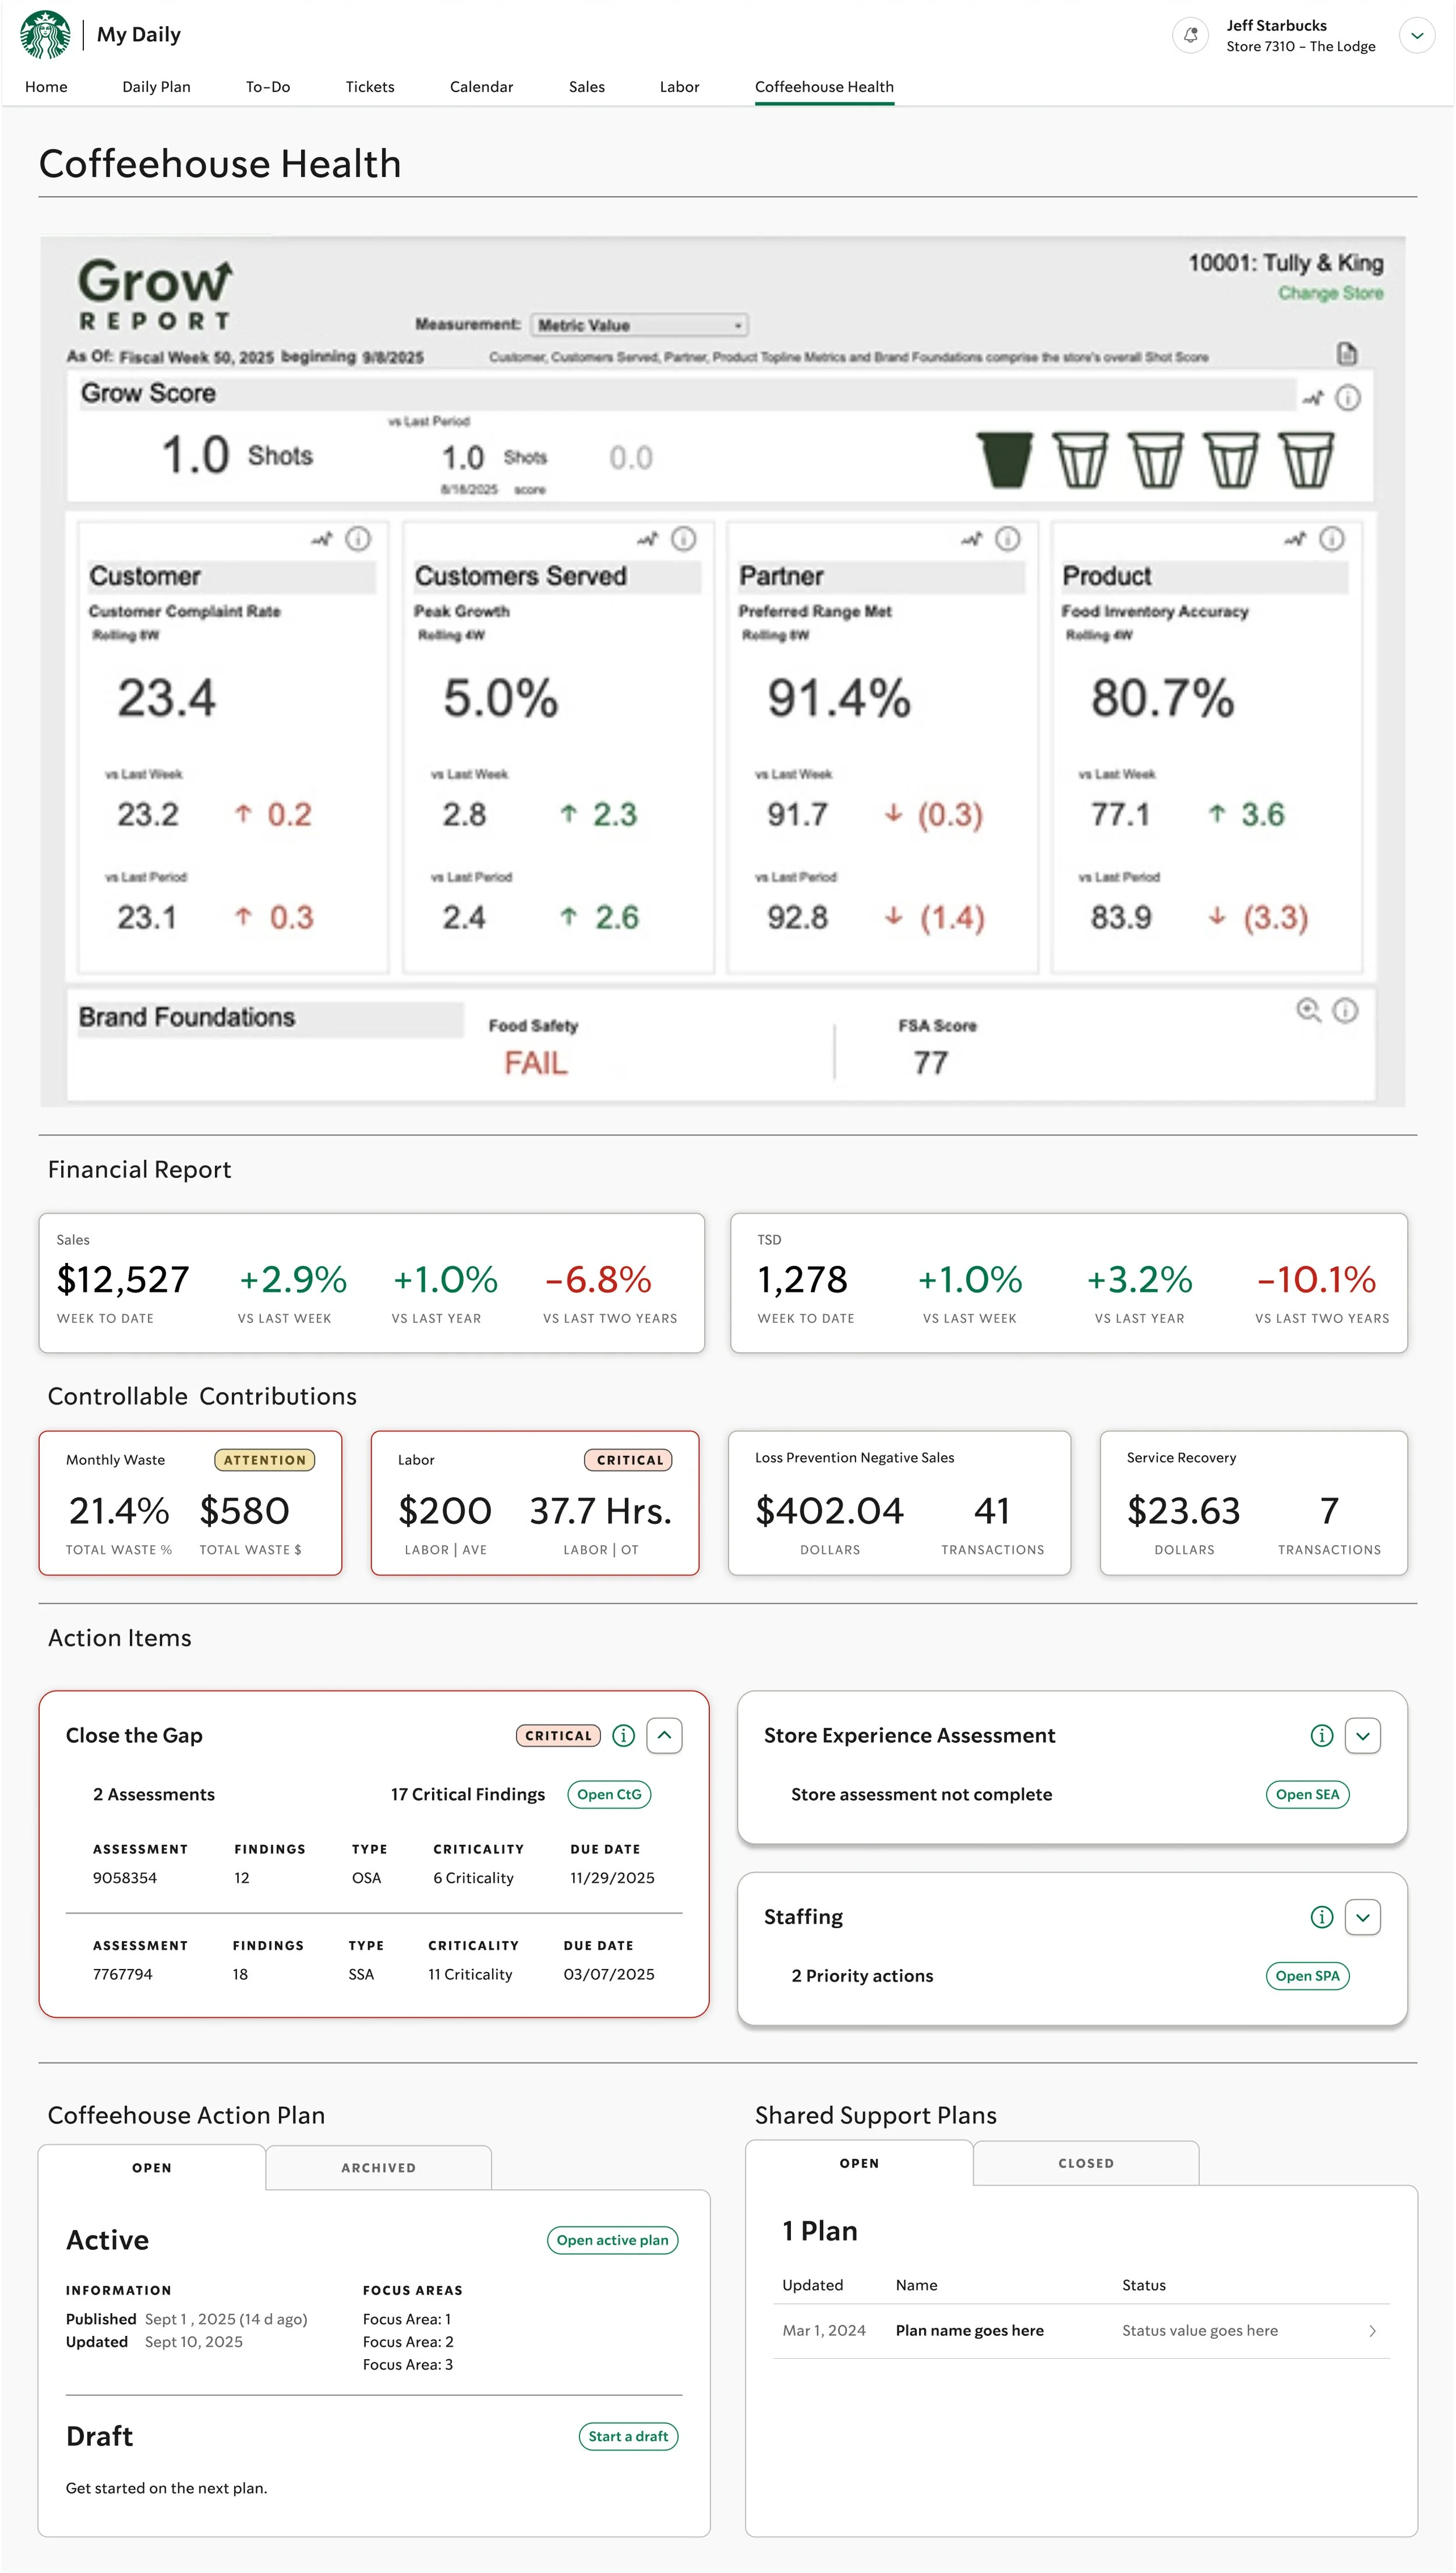
Task: Click the Open CtG button
Action: [609, 1794]
